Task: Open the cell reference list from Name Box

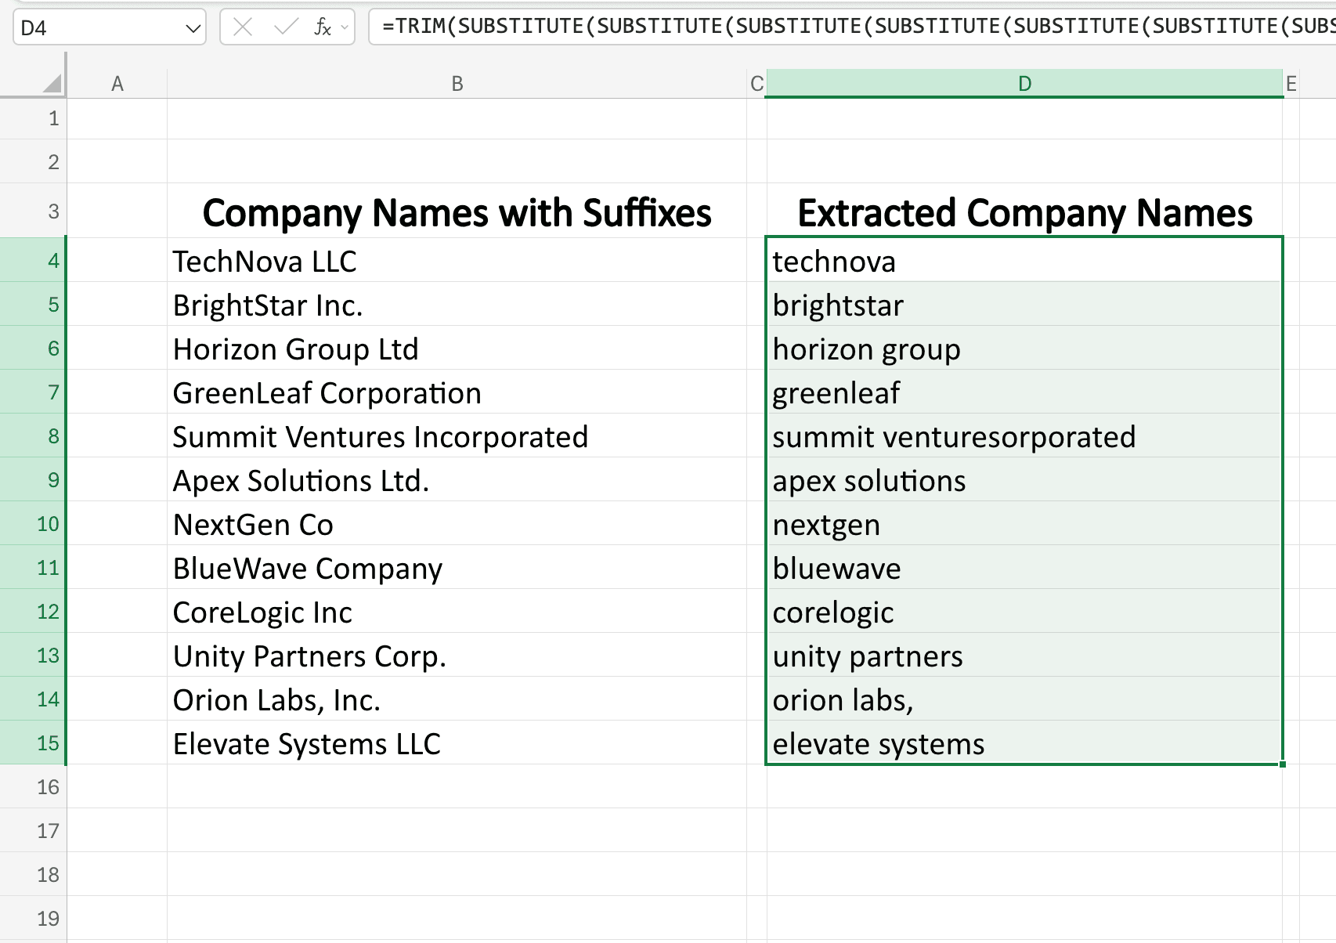Action: 193,27
